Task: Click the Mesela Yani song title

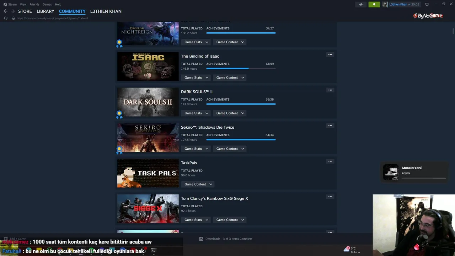Action: pyautogui.click(x=412, y=168)
